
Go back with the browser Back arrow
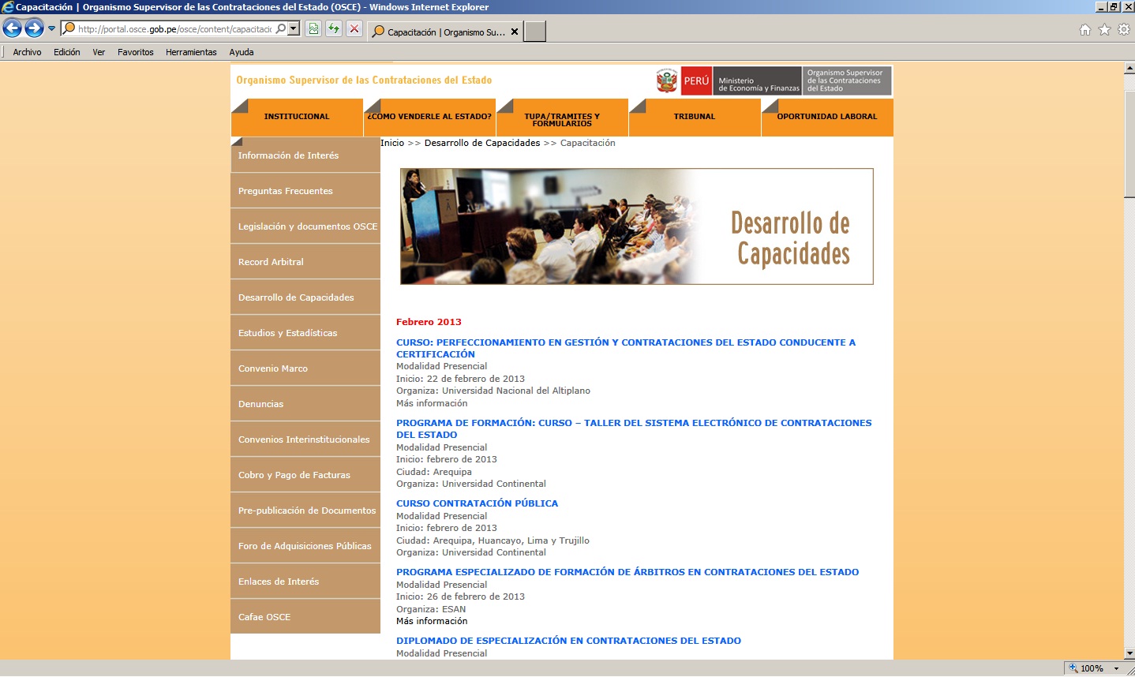click(12, 29)
